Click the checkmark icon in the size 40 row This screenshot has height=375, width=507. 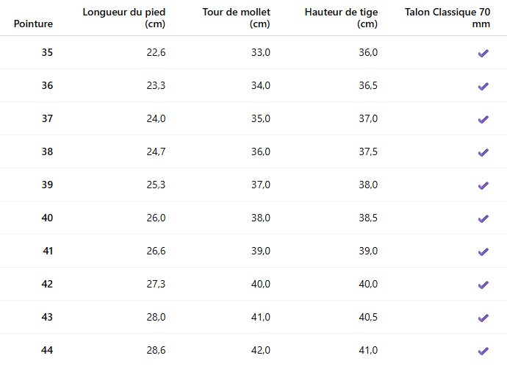coord(483,218)
